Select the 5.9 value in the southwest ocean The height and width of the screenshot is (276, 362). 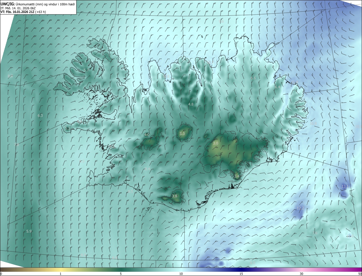(29, 231)
